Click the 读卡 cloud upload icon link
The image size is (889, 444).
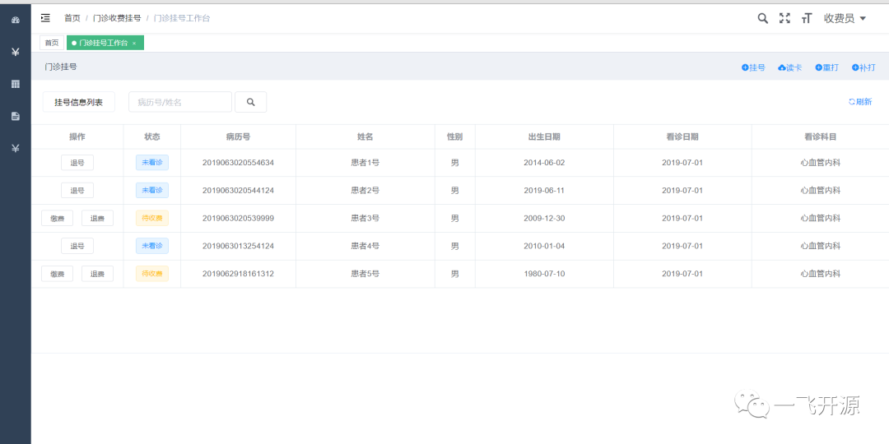pos(789,67)
